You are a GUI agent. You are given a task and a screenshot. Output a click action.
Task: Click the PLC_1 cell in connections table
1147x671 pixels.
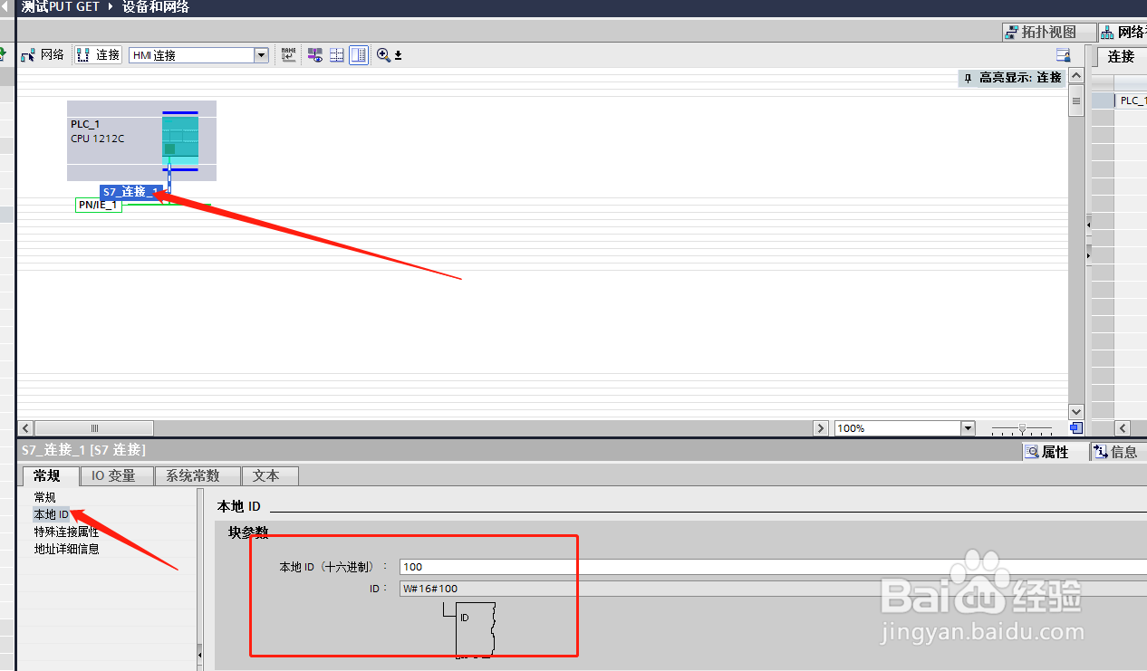point(1132,101)
